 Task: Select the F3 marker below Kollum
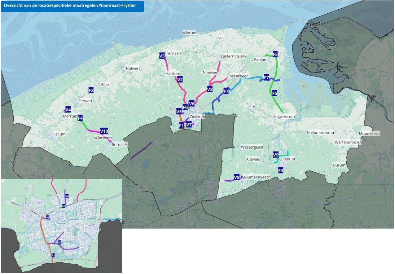pos(281,170)
